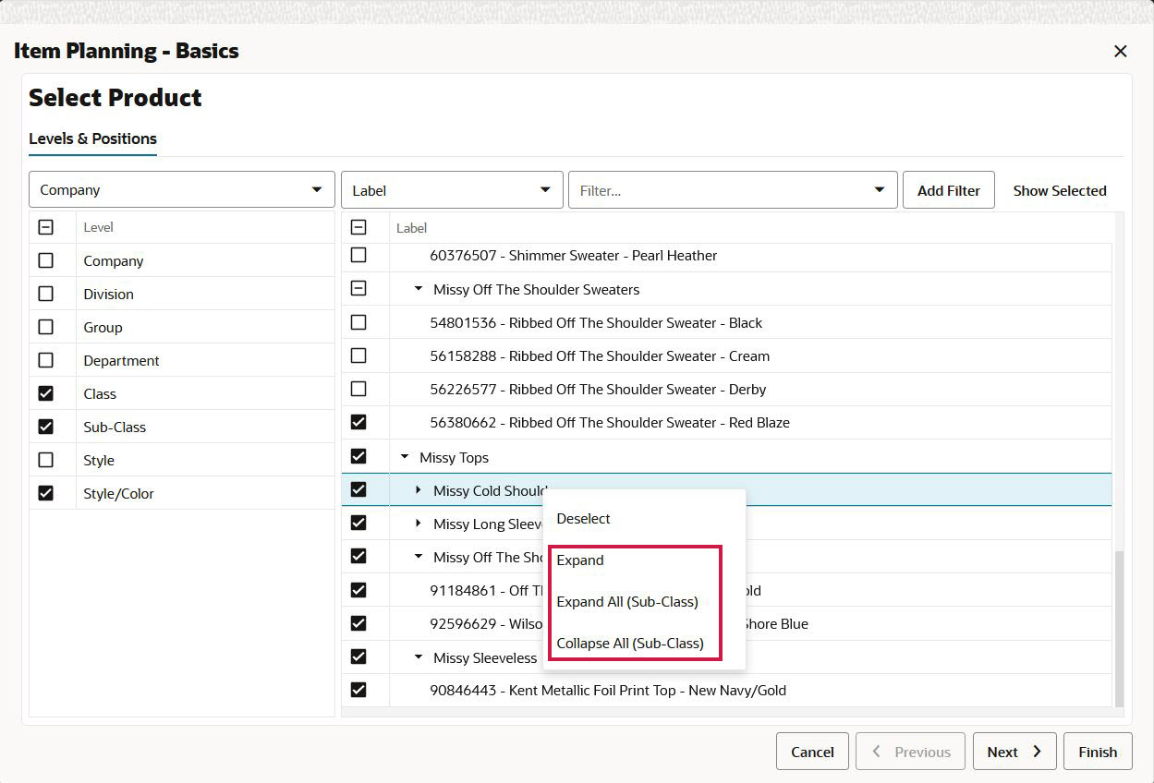Image resolution: width=1154 pixels, height=783 pixels.
Task: Uncheck item 92596629 checkbox
Action: coord(358,623)
